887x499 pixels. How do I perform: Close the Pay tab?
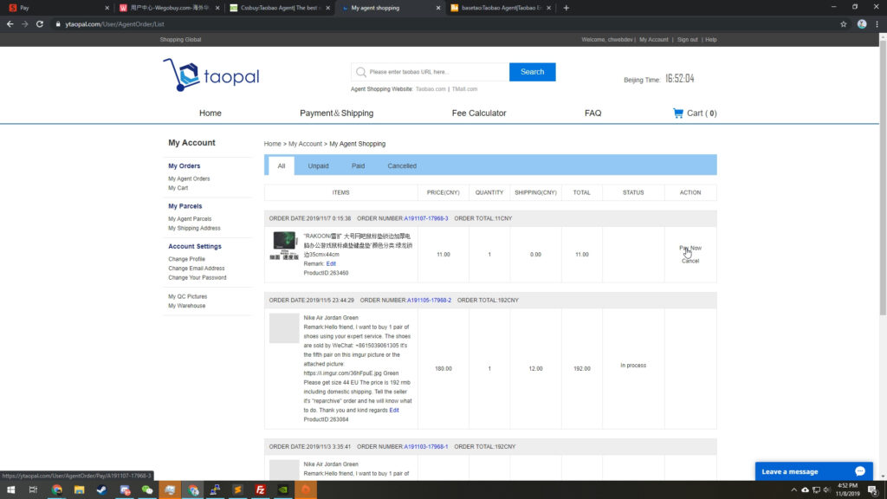coord(107,8)
